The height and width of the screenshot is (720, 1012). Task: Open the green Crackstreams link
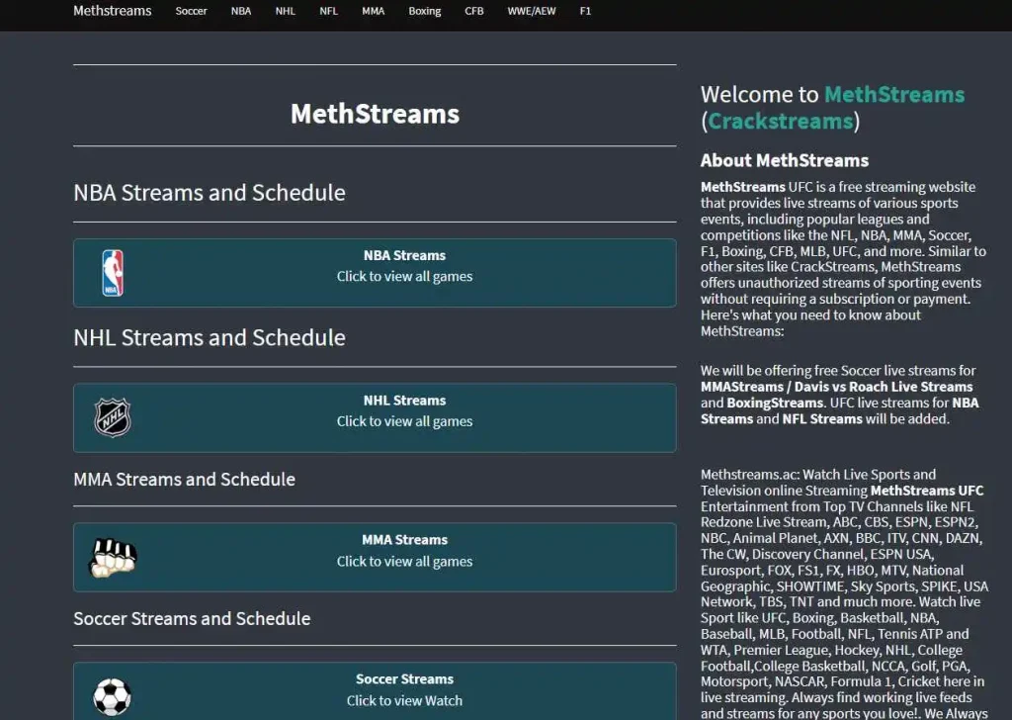[x=780, y=122]
